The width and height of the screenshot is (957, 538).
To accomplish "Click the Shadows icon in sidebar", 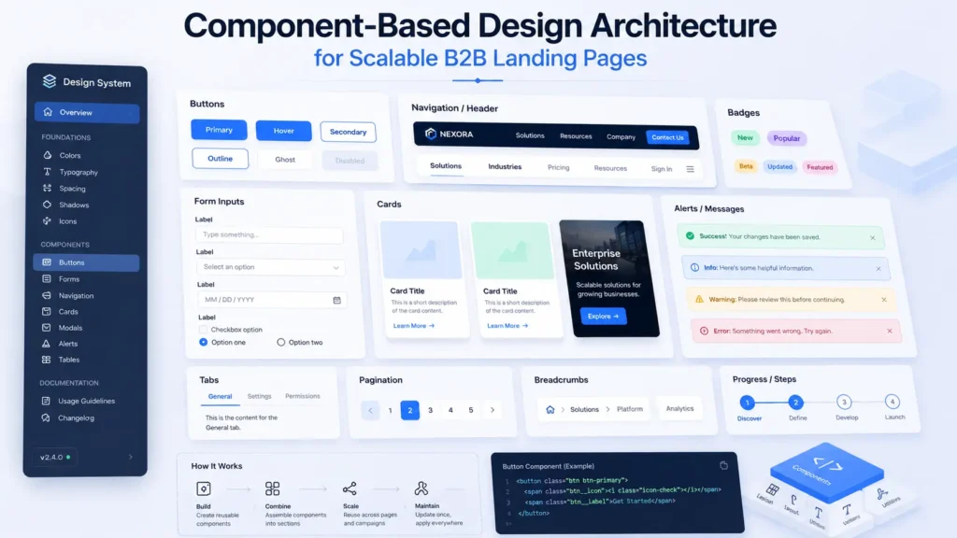I will pyautogui.click(x=47, y=205).
